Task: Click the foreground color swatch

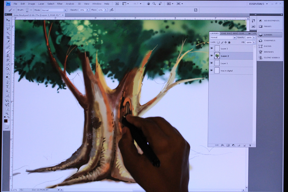Action: [6, 121]
